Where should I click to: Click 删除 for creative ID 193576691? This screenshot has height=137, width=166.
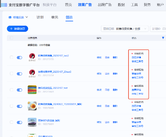tap(115, 122)
